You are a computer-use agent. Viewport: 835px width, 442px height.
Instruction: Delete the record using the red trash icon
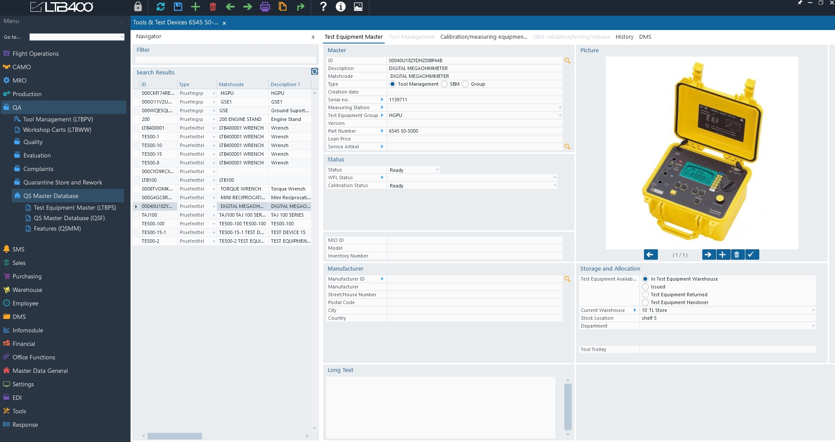point(213,7)
